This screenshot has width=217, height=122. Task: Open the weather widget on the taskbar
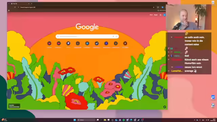point(4,120)
